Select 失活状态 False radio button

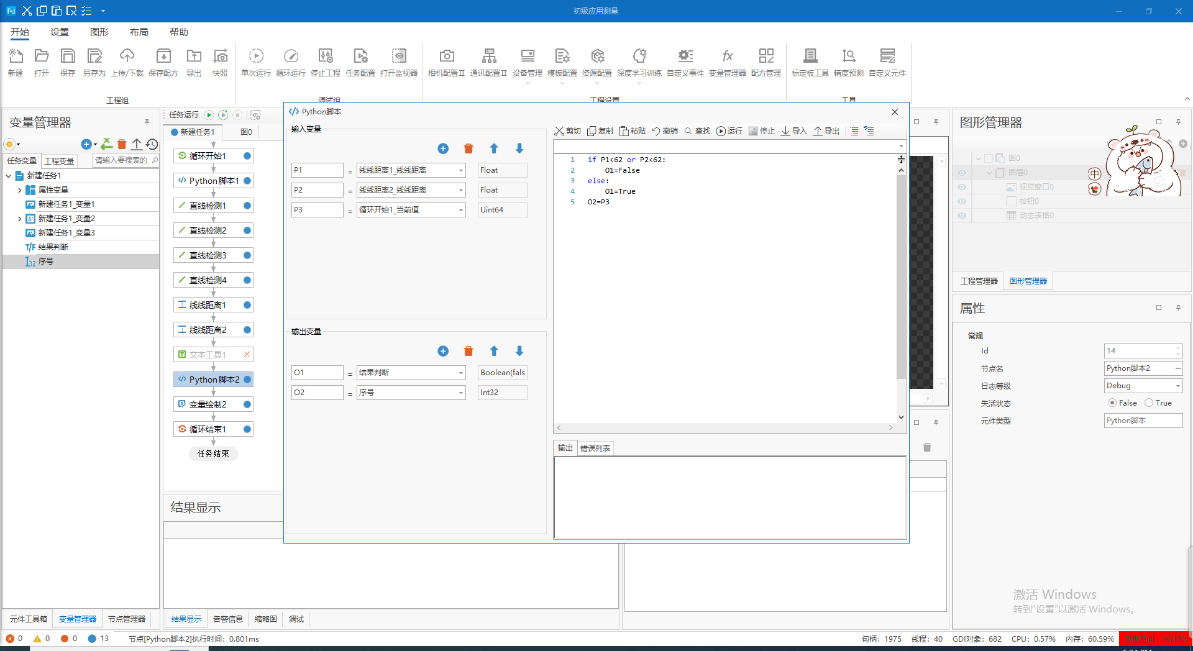(x=1112, y=403)
